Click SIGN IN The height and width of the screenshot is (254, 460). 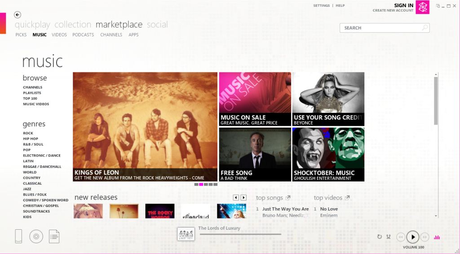pyautogui.click(x=404, y=5)
